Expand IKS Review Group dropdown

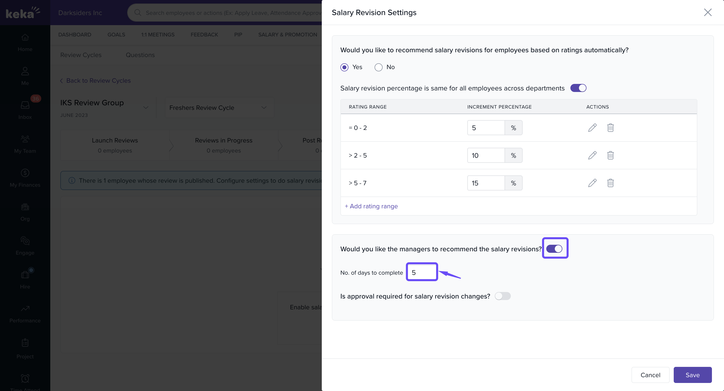pos(146,108)
